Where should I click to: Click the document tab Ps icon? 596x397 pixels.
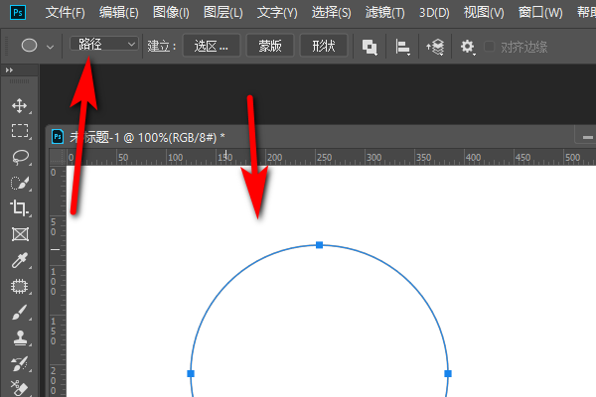[x=58, y=137]
